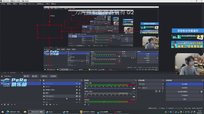Toggle lock on 文本 (GDI+) source
The height and width of the screenshot is (114, 204).
tap(80, 84)
